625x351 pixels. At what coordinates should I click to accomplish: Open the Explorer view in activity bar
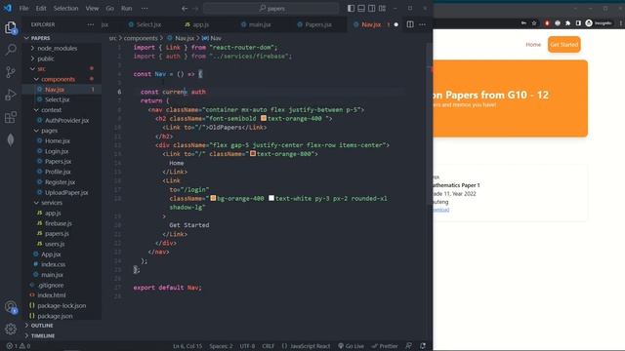[x=11, y=27]
